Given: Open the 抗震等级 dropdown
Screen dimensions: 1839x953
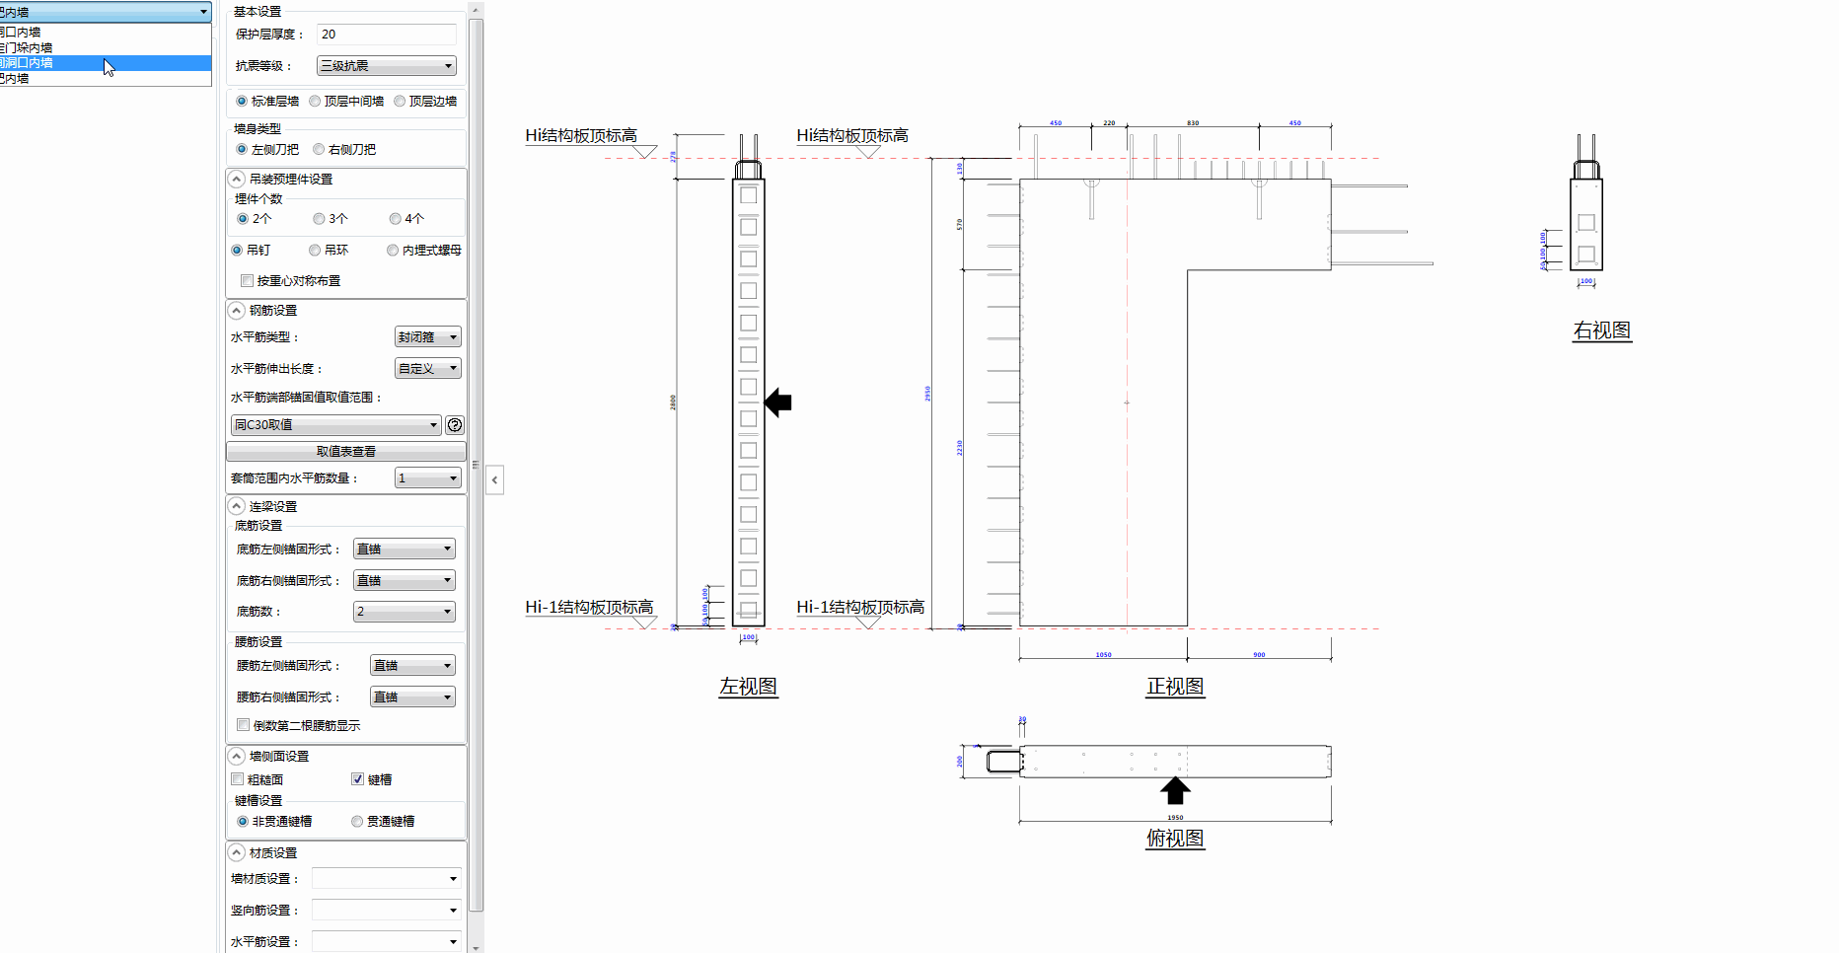Looking at the screenshot, I should [386, 66].
